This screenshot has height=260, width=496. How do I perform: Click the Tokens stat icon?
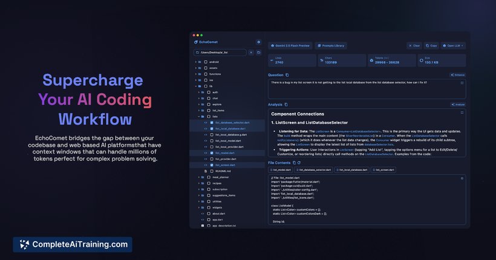(x=371, y=60)
